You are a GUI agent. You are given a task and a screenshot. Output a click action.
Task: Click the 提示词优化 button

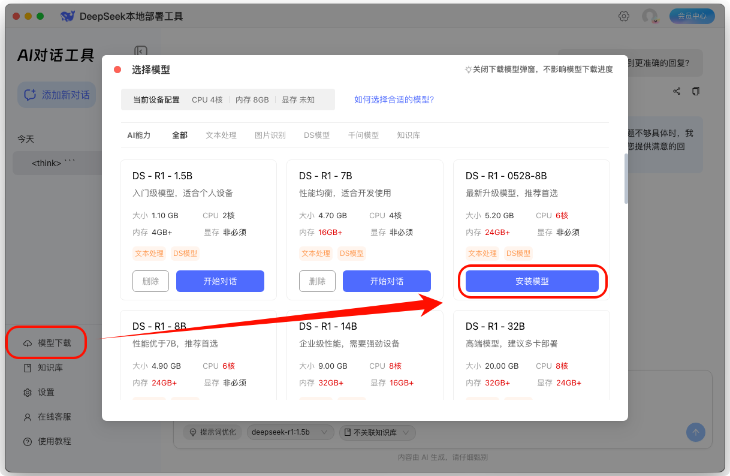point(213,432)
